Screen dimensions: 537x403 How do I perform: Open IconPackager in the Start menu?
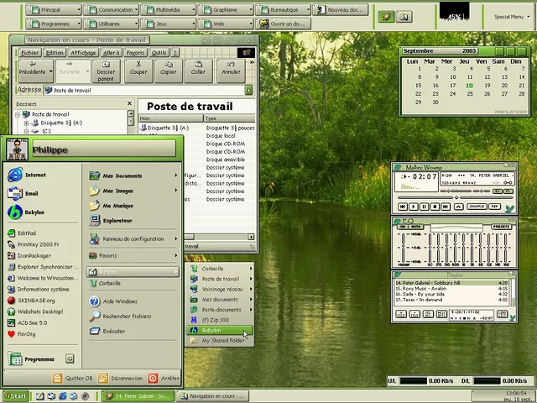32,255
